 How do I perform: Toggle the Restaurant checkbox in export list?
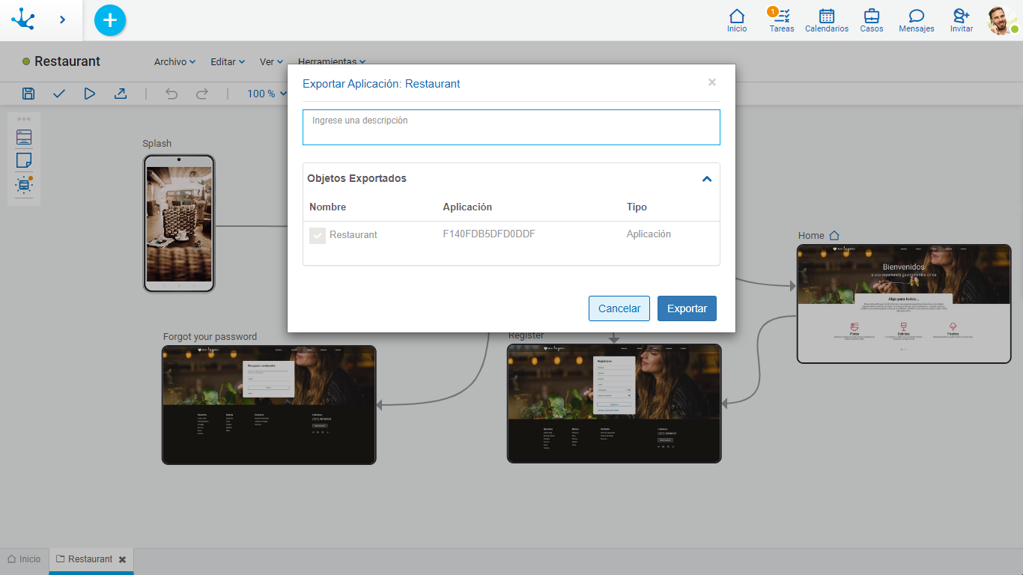[x=318, y=235]
